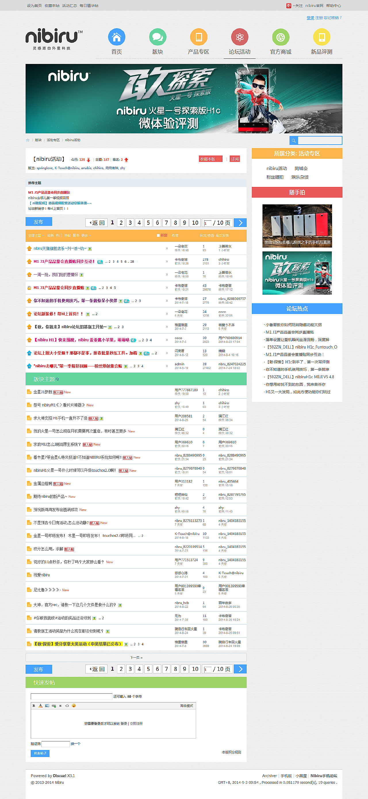
Task: Open hot topic 简单设置让爱机瞬间丝滑流畅
Action: pos(297,340)
